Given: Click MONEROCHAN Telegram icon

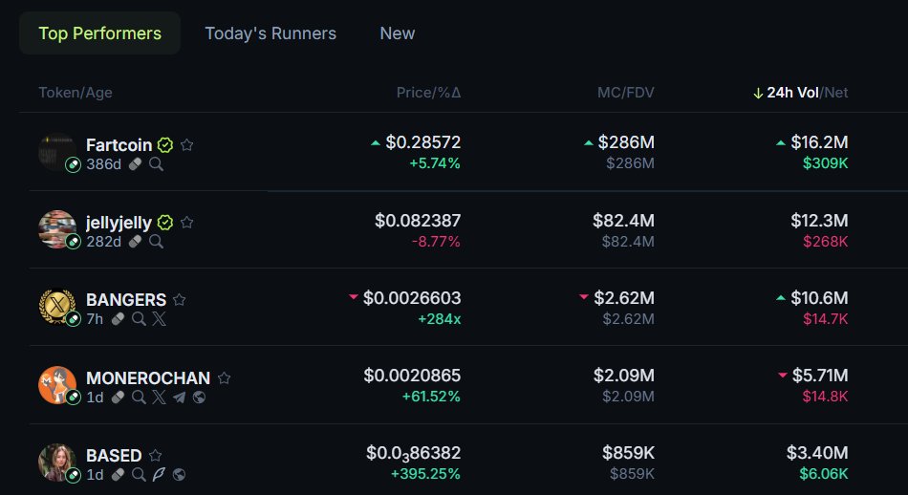Looking at the screenshot, I should 178,397.
